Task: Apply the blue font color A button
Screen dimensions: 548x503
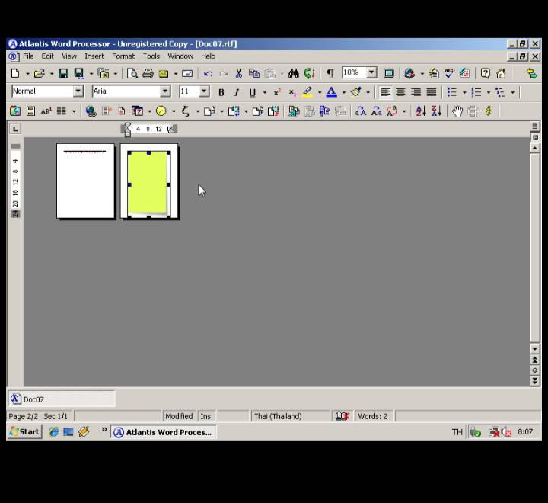Action: pos(332,92)
